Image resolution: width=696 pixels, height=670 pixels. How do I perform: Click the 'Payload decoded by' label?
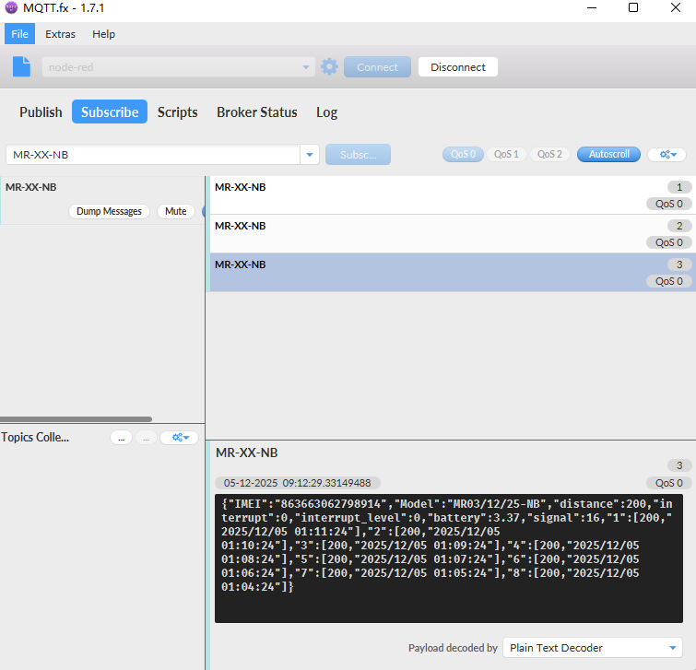tap(453, 648)
